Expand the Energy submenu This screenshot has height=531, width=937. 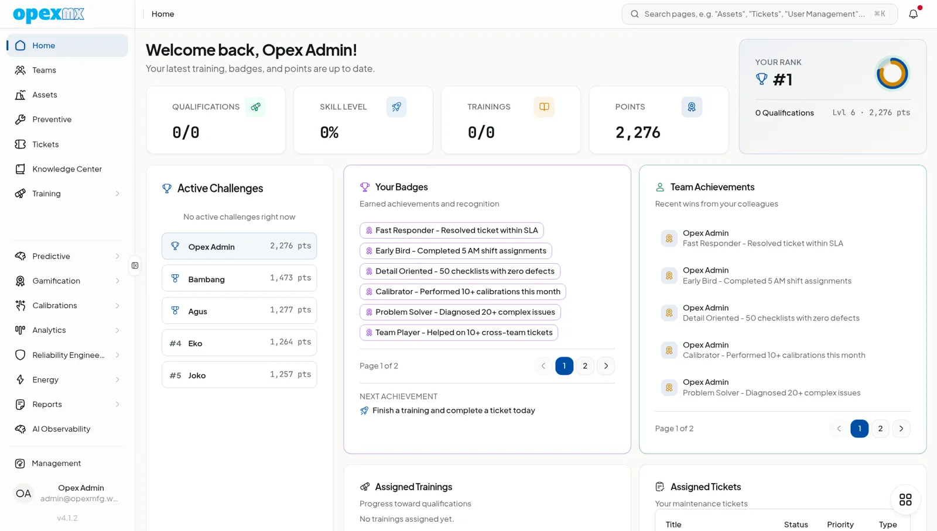coord(117,380)
